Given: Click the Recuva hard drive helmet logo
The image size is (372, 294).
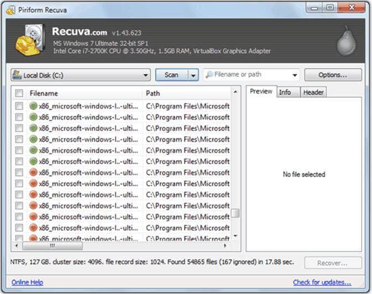Looking at the screenshot, I should (30, 40).
